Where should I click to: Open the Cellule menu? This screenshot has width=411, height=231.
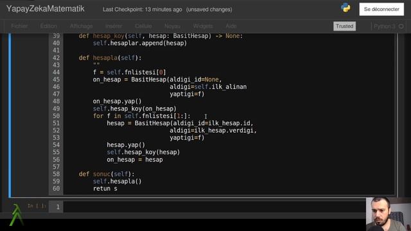coord(143,26)
